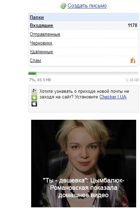The height and width of the screenshot is (221, 140).
Task: Click the Цымбалюк-Романовская headline caption
Action: 84,188
